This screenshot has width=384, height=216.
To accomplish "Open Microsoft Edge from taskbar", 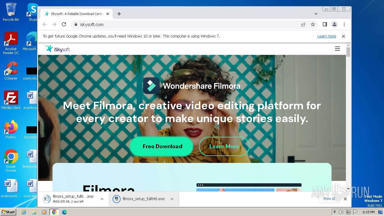I will point(64,212).
